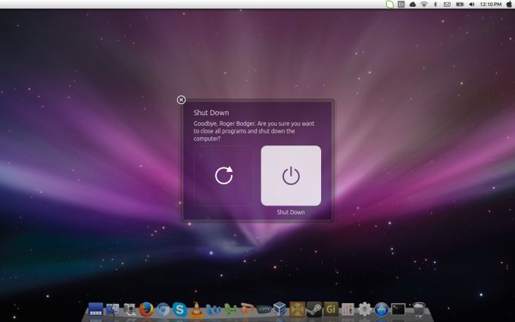Open the green spreadsheet app in the dock
This screenshot has width=515, height=322.
pyautogui.click(x=230, y=309)
